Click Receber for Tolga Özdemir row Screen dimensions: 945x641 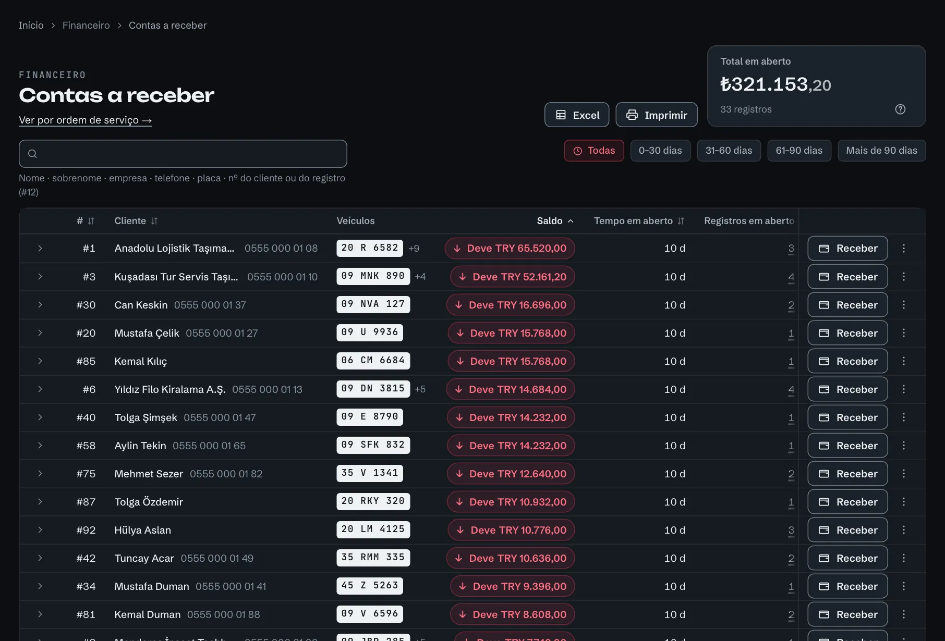847,502
